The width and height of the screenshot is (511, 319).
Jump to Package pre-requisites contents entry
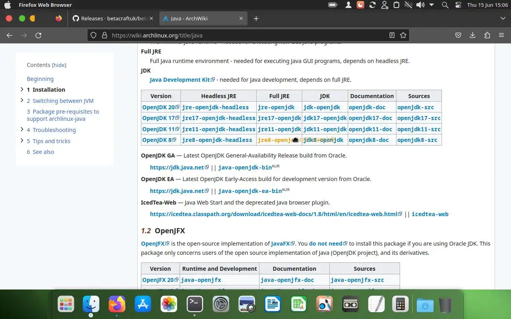63,115
